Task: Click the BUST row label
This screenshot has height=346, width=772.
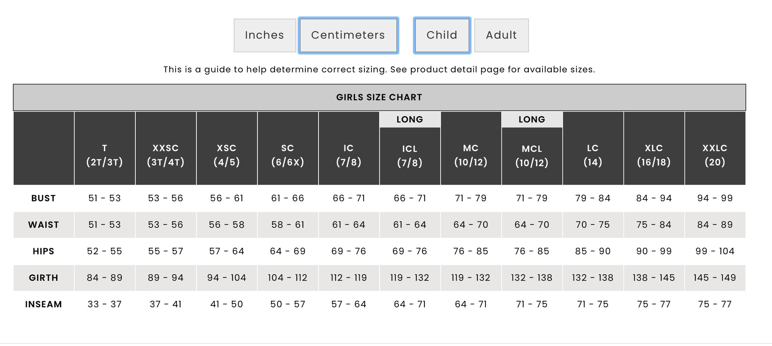Action: [44, 198]
